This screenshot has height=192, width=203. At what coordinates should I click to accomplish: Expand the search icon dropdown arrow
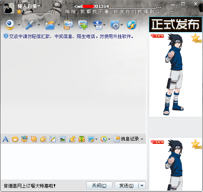click(109, 139)
